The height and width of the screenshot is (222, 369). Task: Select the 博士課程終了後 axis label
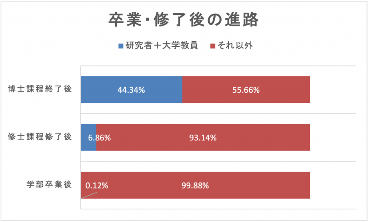pyautogui.click(x=40, y=89)
